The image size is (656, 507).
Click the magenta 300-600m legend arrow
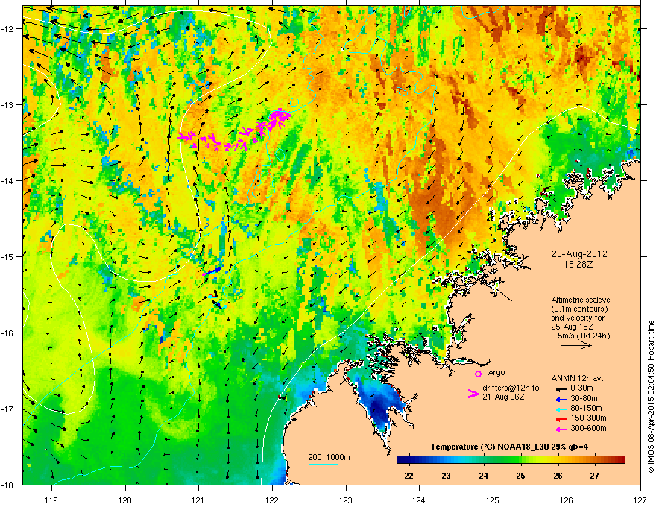pyautogui.click(x=561, y=429)
